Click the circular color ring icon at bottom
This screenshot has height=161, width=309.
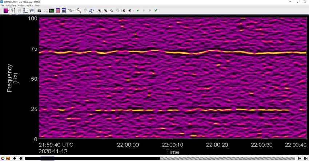pyautogui.click(x=3, y=158)
